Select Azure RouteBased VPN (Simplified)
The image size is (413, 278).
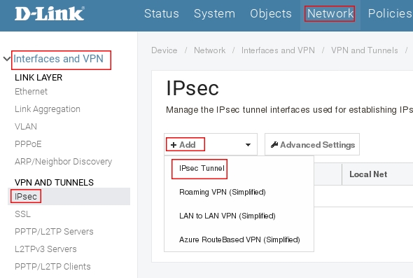[239, 239]
